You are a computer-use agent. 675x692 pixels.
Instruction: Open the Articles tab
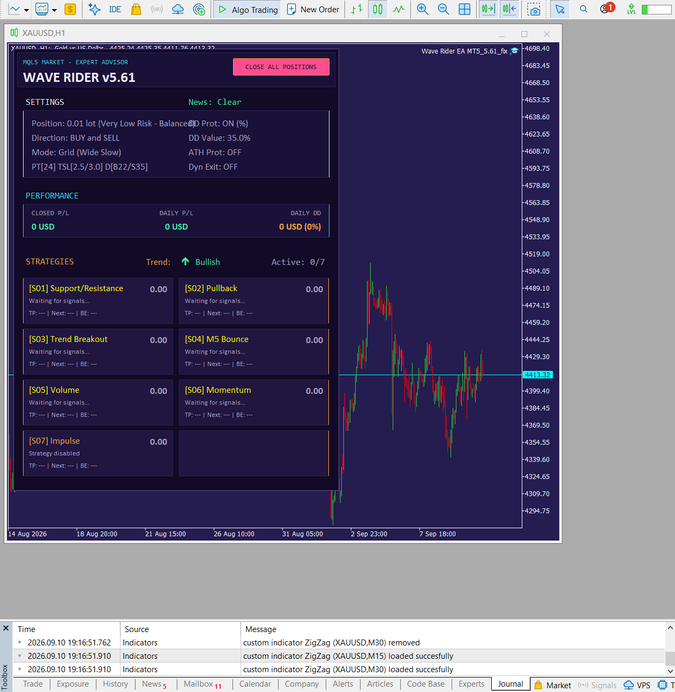click(380, 684)
